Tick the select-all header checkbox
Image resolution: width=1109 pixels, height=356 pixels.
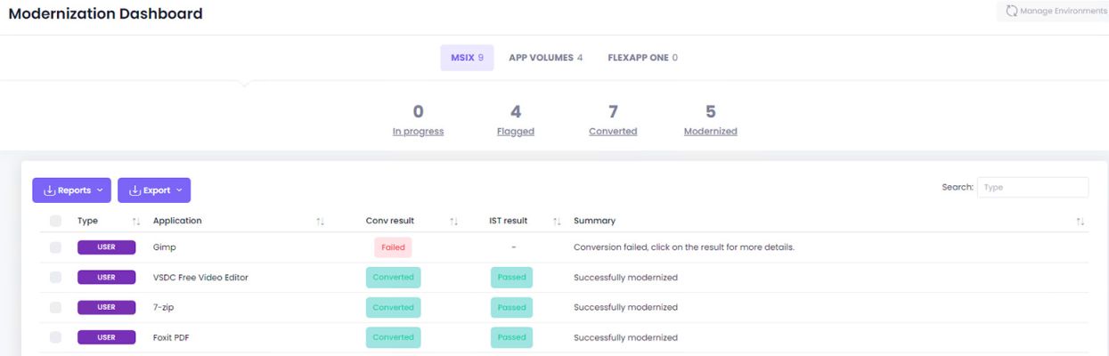(56, 221)
